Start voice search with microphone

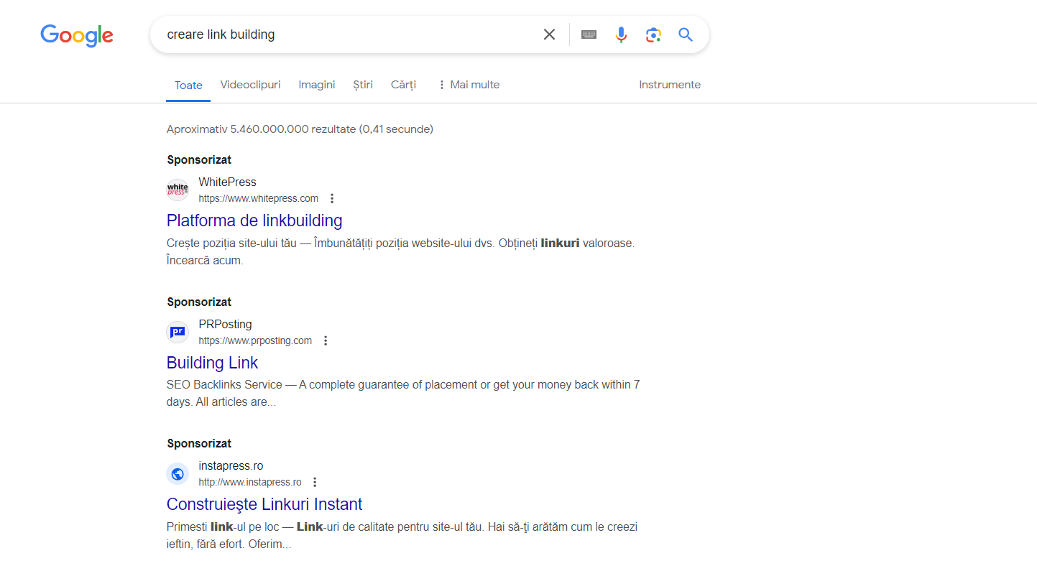[x=622, y=34]
